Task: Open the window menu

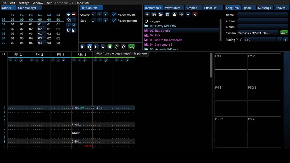Action: point(38,3)
